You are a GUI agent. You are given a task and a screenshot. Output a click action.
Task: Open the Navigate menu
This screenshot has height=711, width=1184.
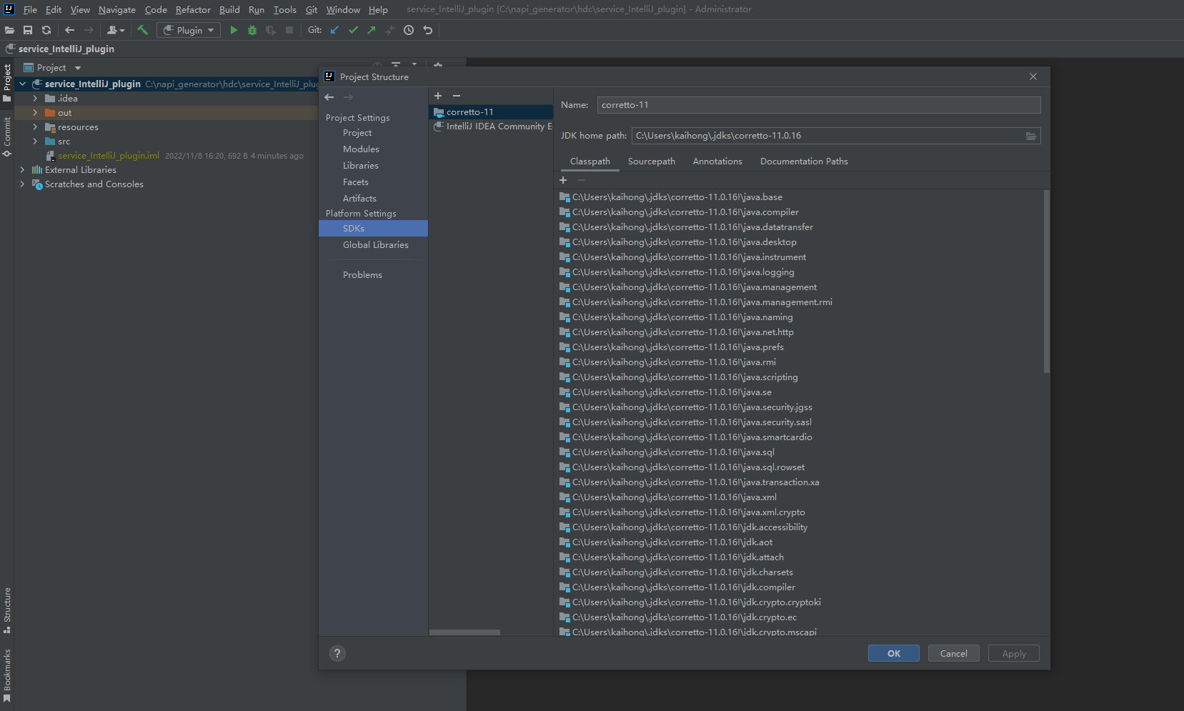pos(117,9)
